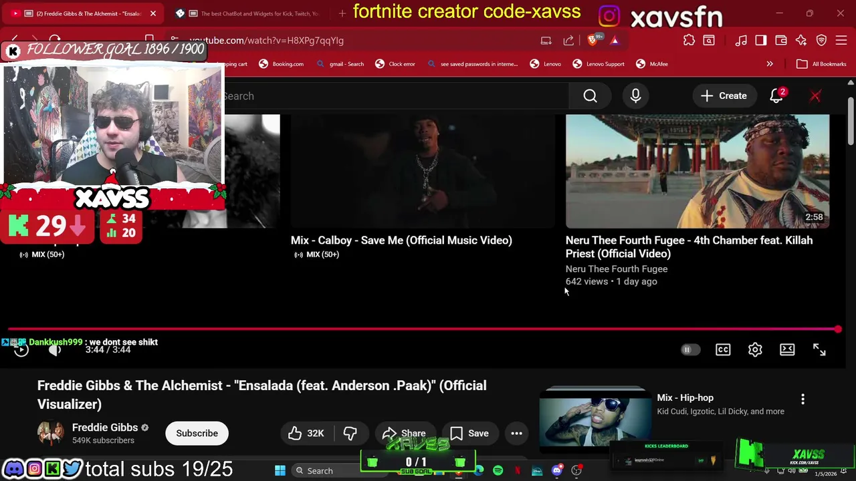Click the tab search icon in toolbar

pos(709,40)
